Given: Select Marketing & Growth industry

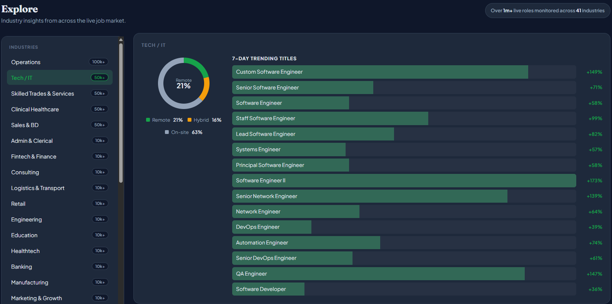Looking at the screenshot, I should tap(60, 298).
